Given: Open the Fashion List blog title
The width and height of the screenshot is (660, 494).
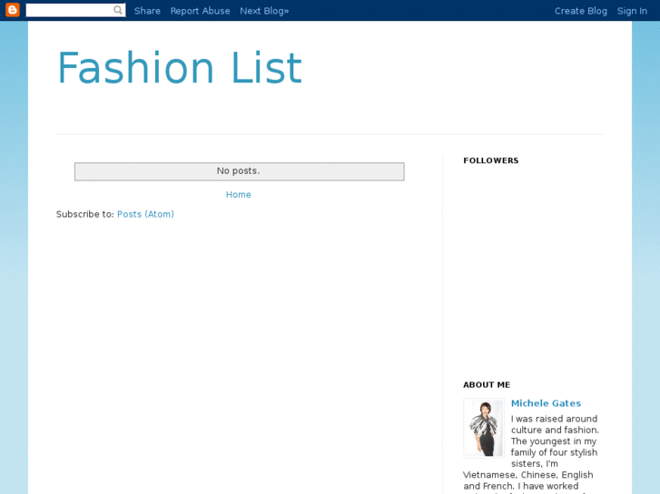Looking at the screenshot, I should [x=180, y=68].
